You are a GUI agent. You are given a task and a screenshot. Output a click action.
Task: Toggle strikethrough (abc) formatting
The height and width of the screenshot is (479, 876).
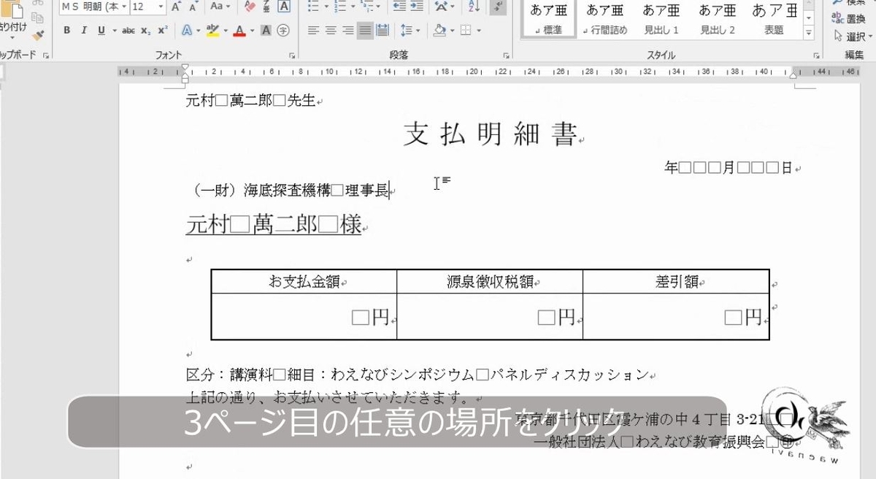(128, 31)
